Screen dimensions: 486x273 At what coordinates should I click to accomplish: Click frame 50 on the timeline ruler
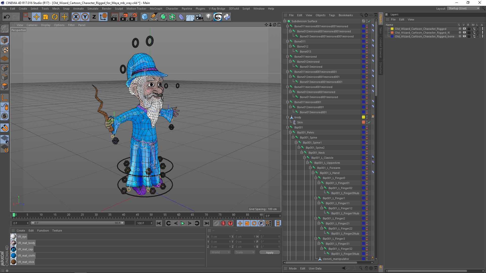coord(151,215)
